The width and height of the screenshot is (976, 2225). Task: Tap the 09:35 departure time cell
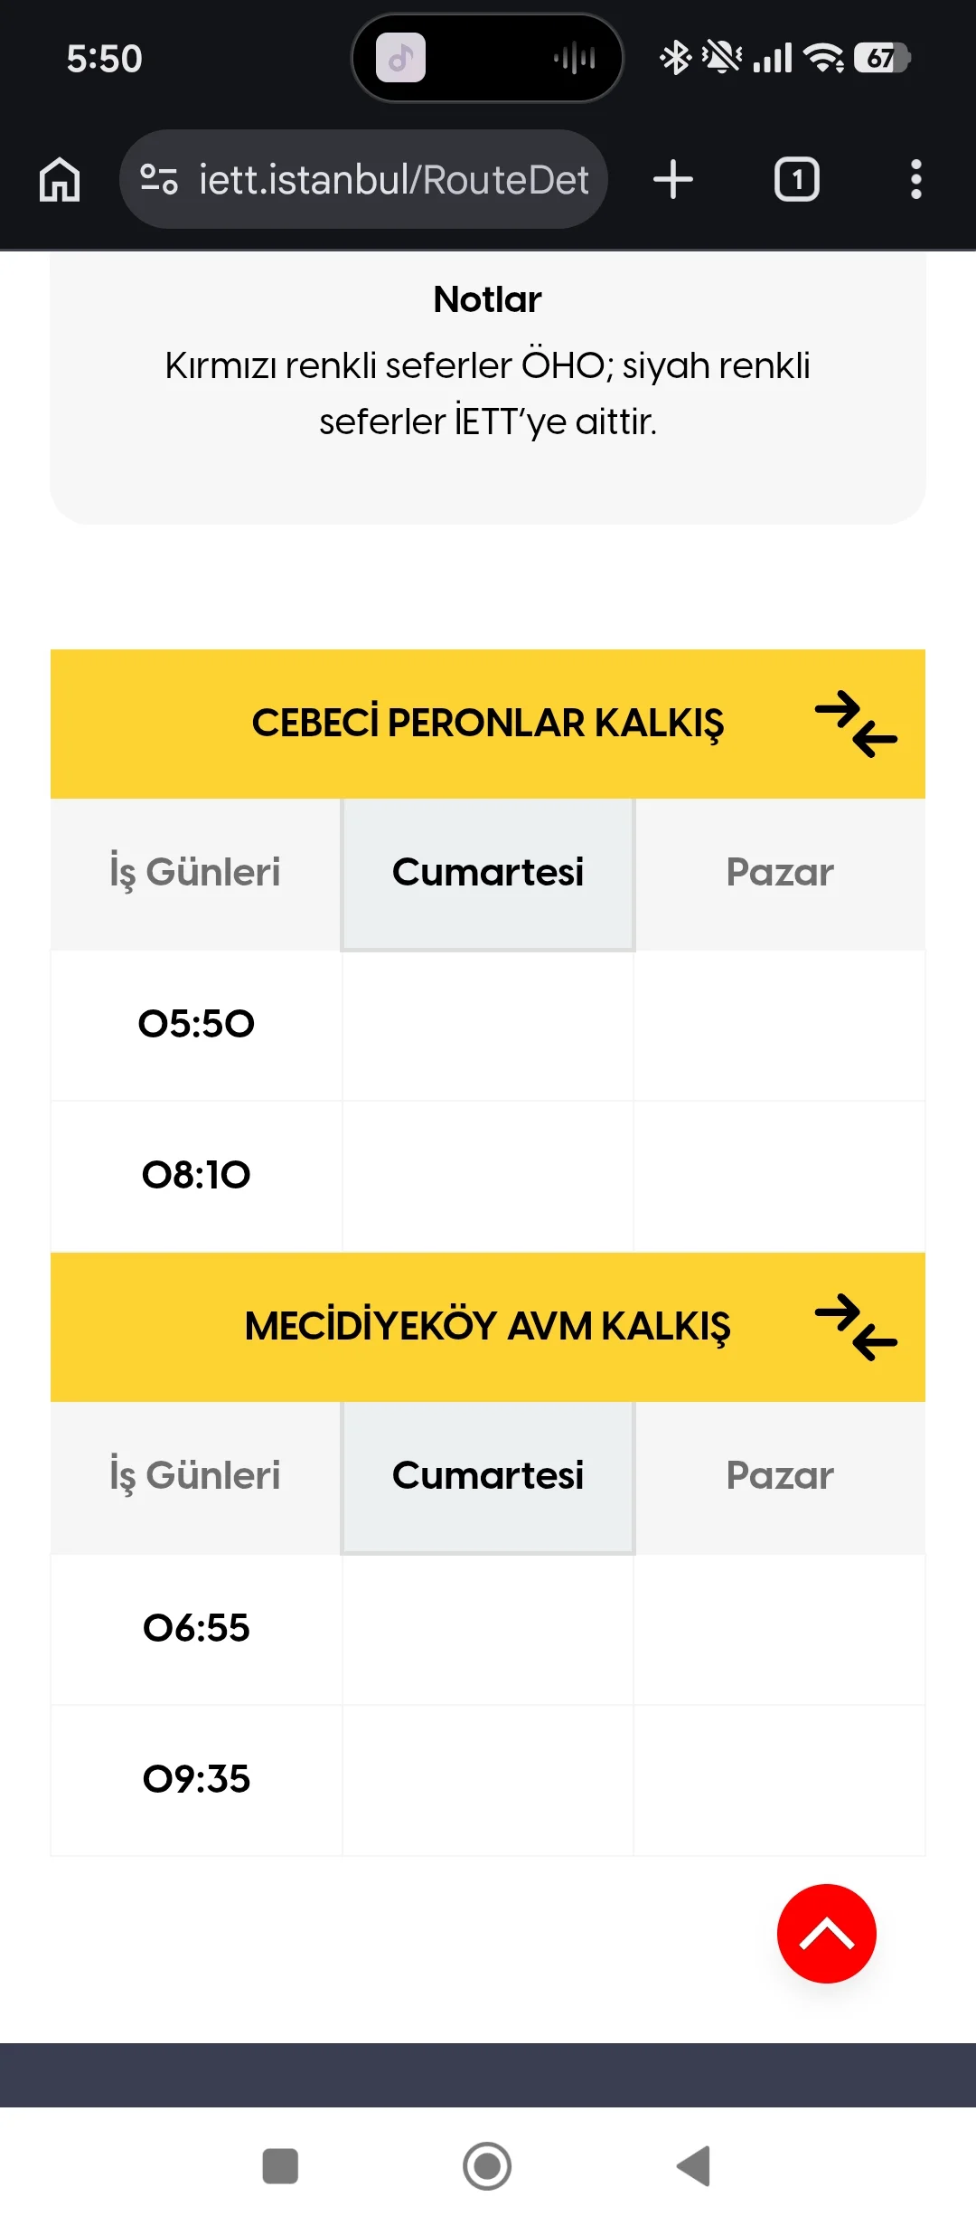coord(196,1779)
